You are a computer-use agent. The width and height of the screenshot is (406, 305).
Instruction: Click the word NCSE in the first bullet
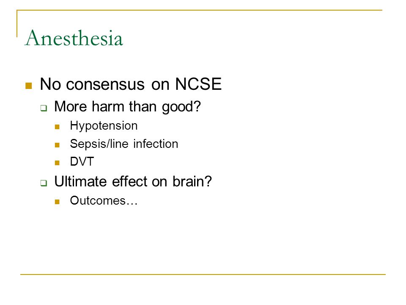point(198,84)
